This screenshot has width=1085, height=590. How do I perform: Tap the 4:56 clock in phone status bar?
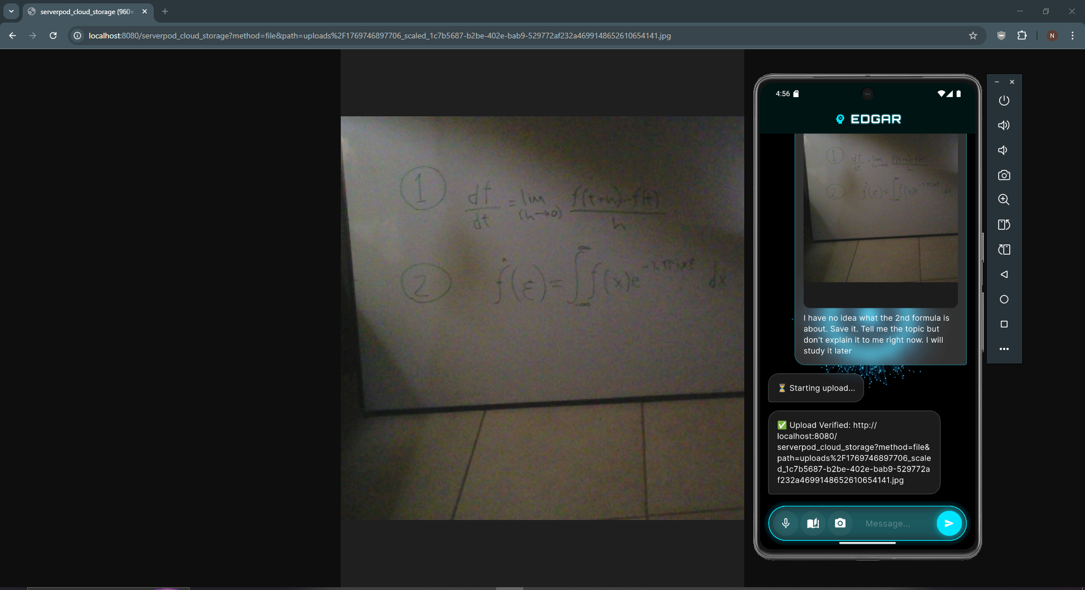pyautogui.click(x=783, y=94)
